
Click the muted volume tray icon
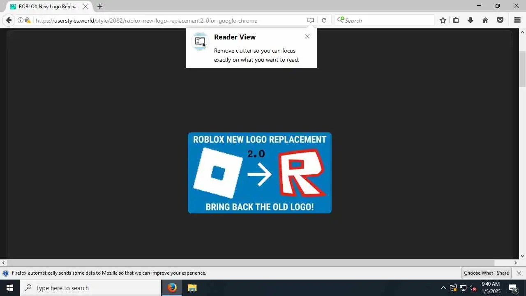473,288
